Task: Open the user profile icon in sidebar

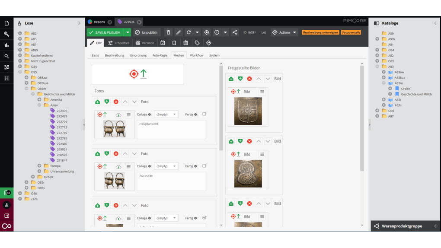Action: [6, 205]
